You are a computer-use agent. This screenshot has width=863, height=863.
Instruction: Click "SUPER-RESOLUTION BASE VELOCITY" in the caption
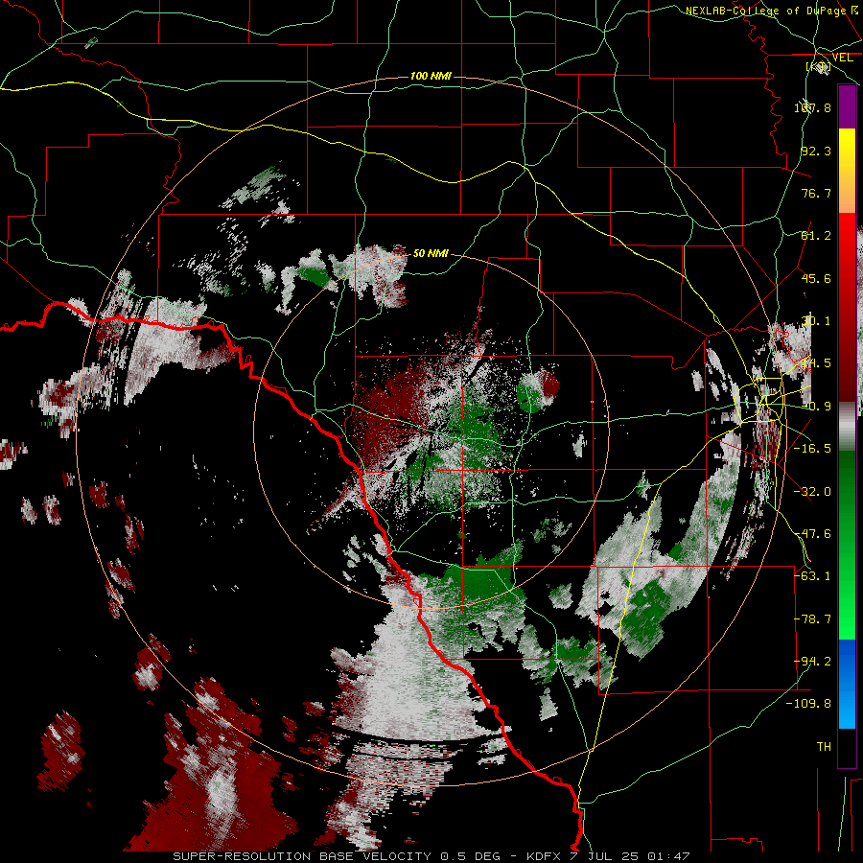[303, 856]
